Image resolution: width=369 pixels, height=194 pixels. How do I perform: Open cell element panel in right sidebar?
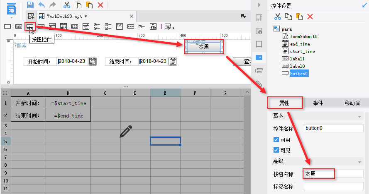click(x=259, y=18)
